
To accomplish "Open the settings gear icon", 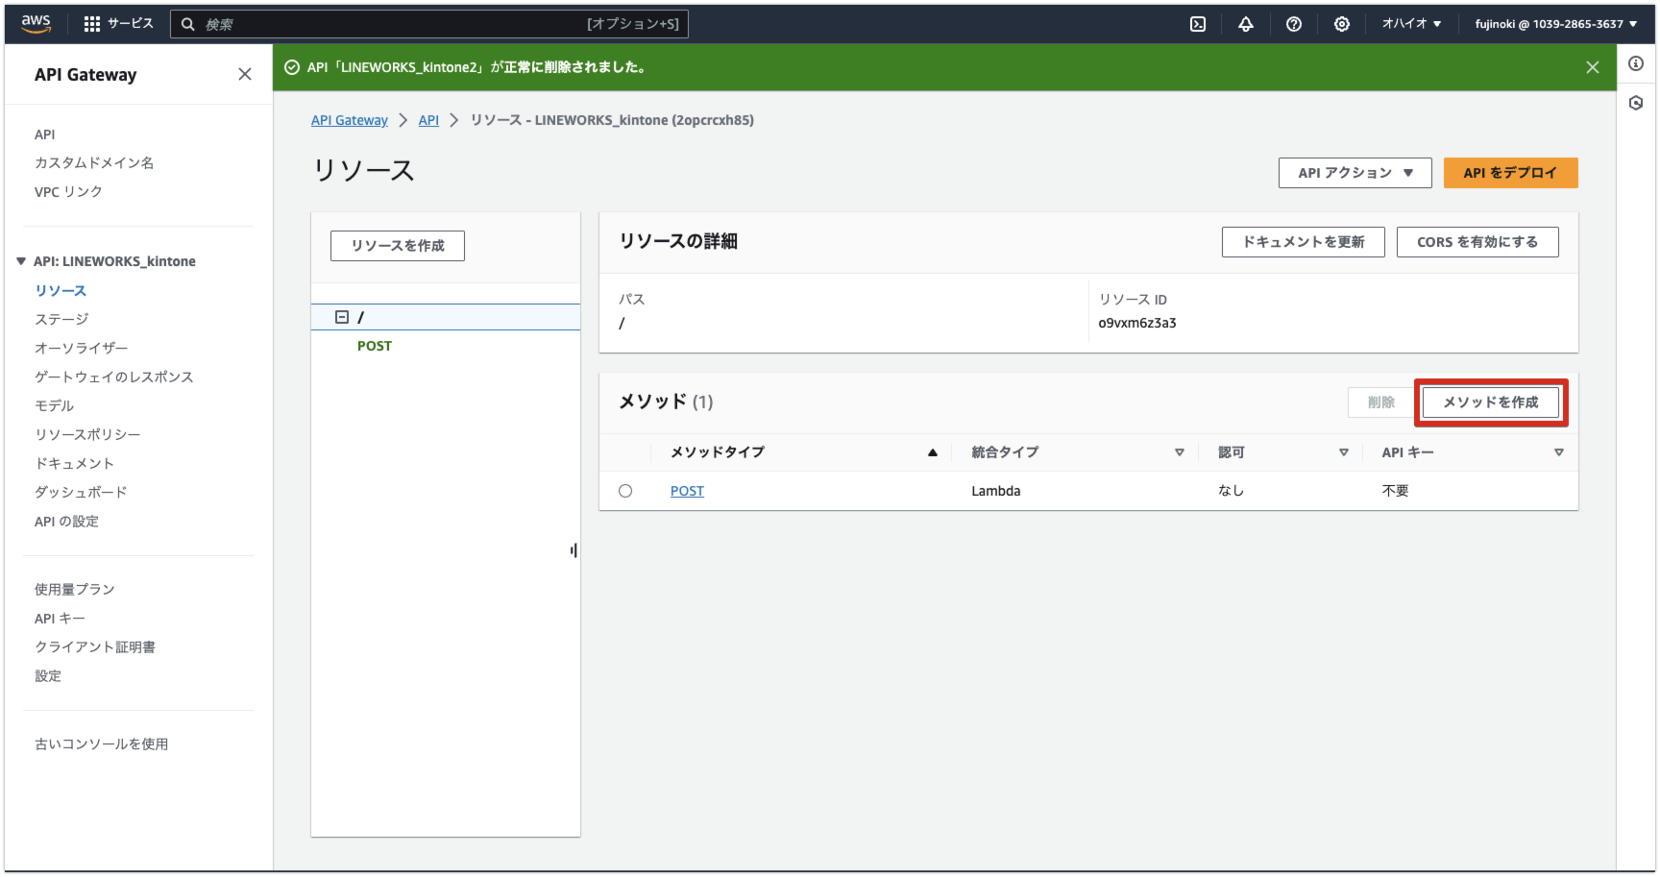I will (x=1342, y=24).
